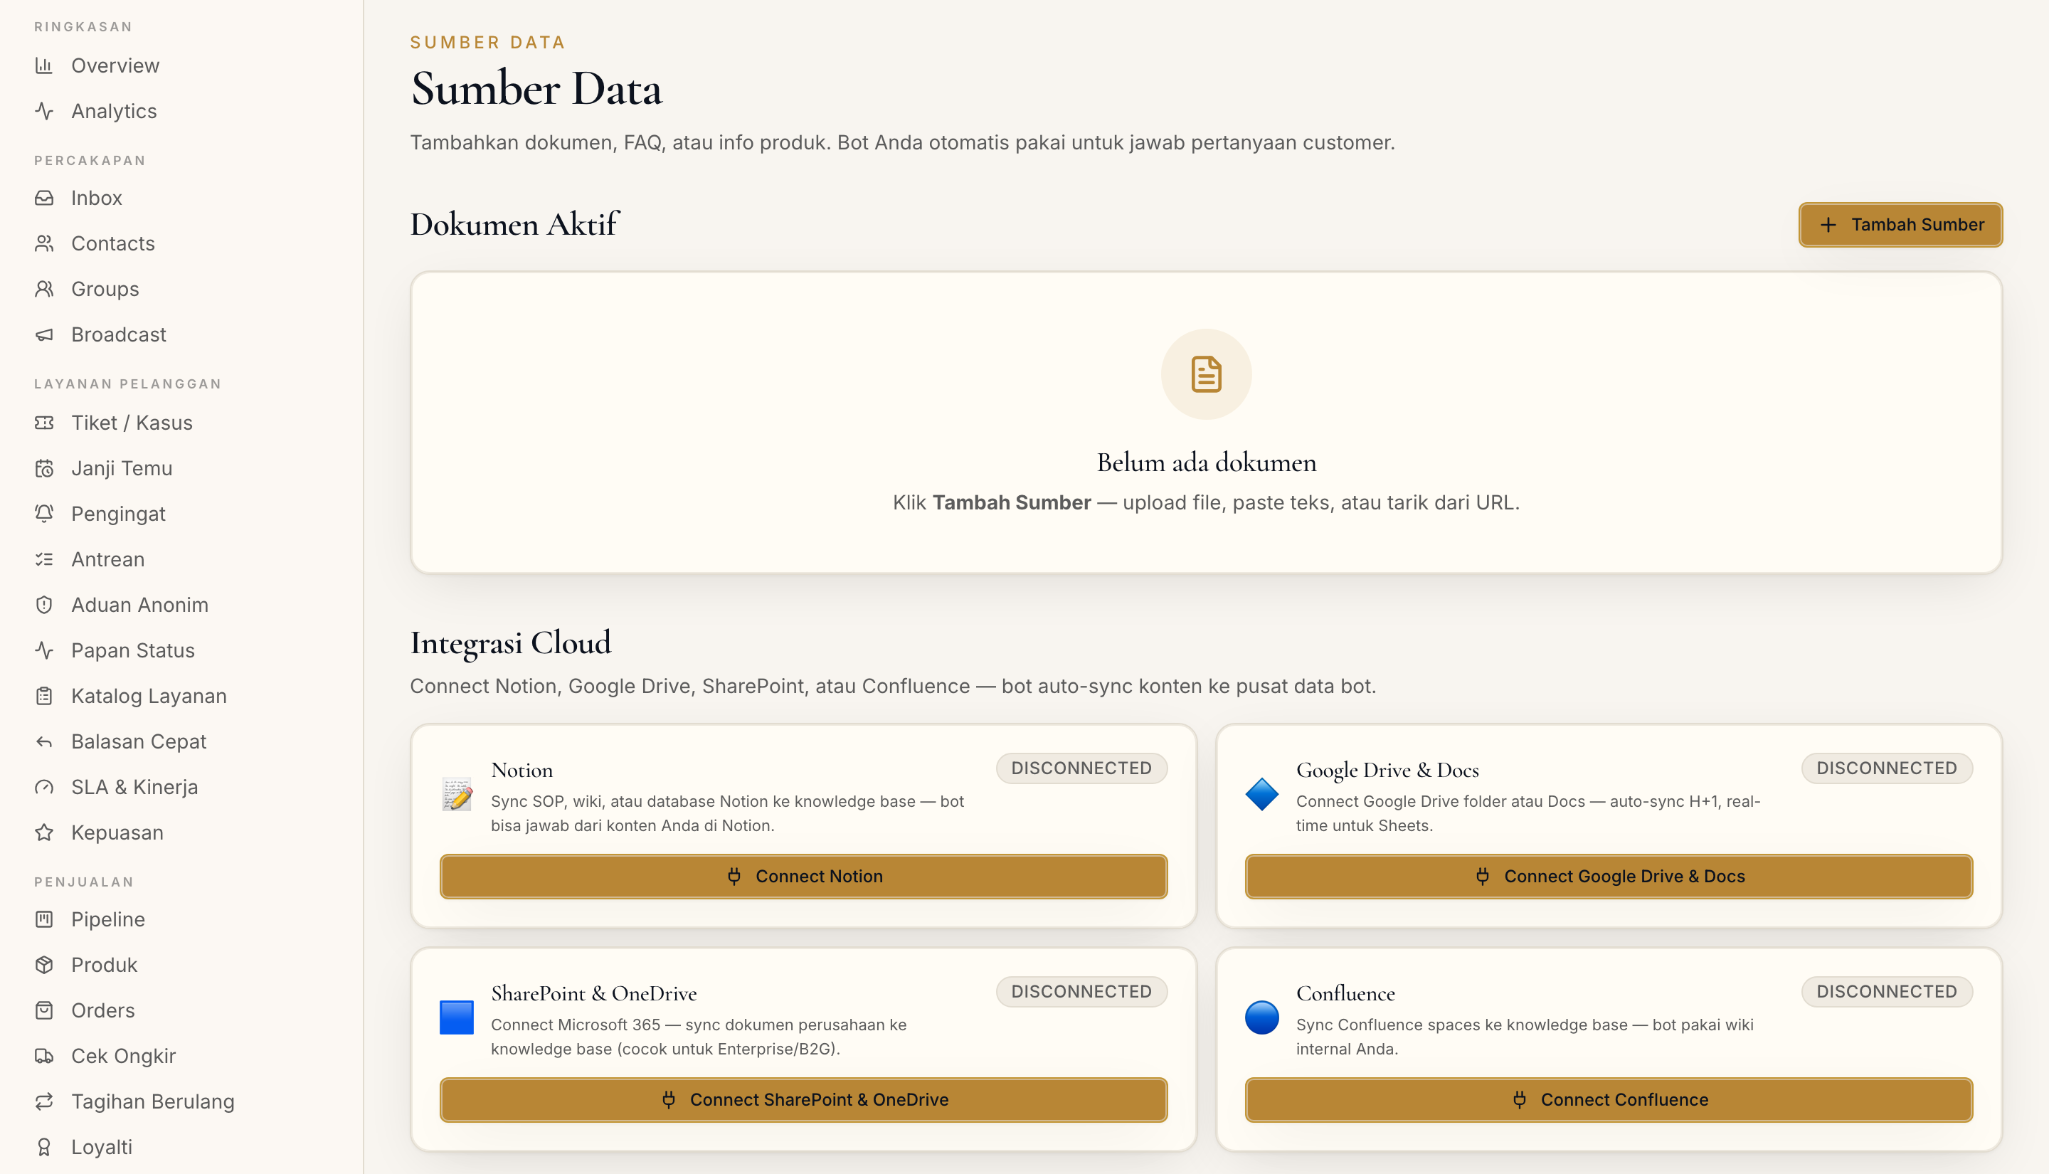Click the Tiket / Kasus ticket icon
The height and width of the screenshot is (1174, 2049).
44,423
